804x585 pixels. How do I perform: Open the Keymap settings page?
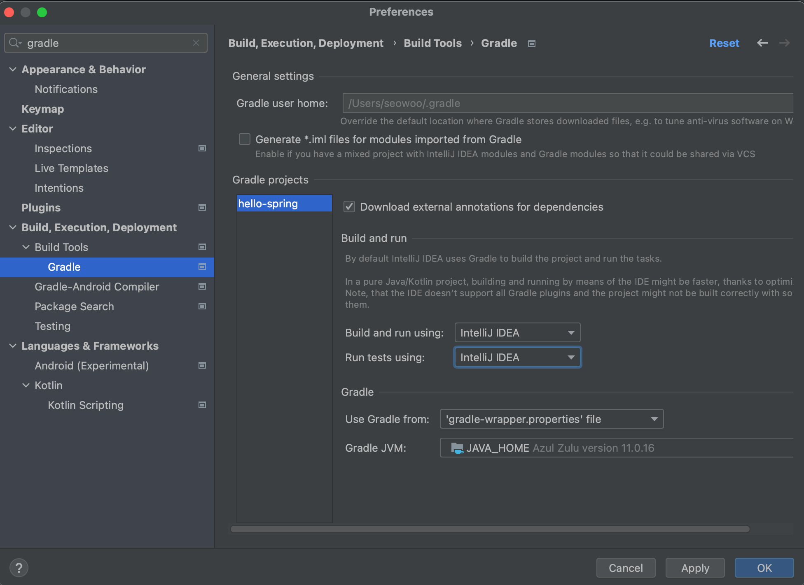coord(42,109)
